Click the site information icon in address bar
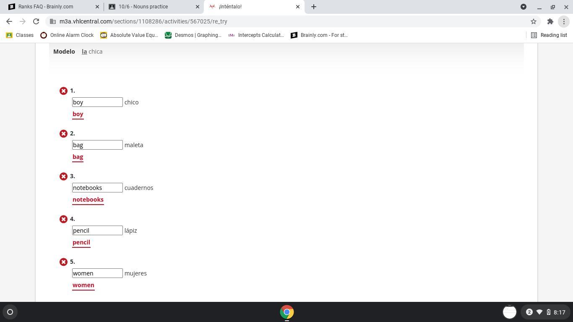 coord(52,21)
